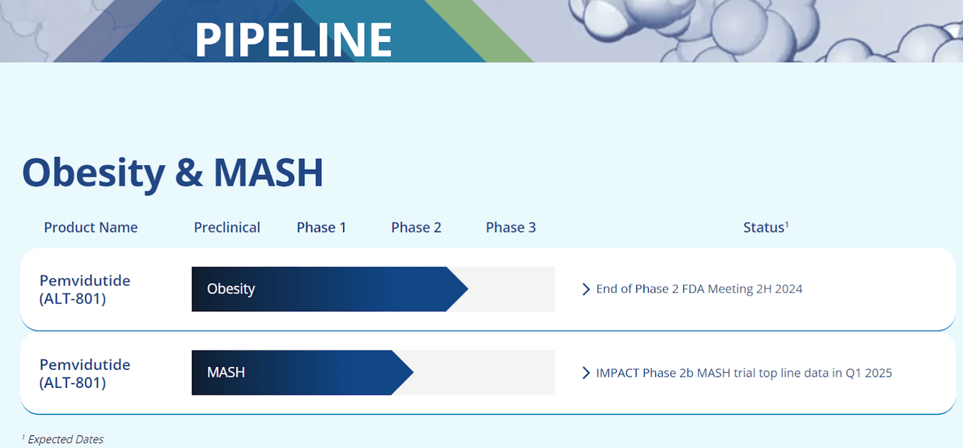Image resolution: width=963 pixels, height=448 pixels.
Task: Click the chevron beside End of Phase 2 FDA Meeting
Action: pos(586,289)
